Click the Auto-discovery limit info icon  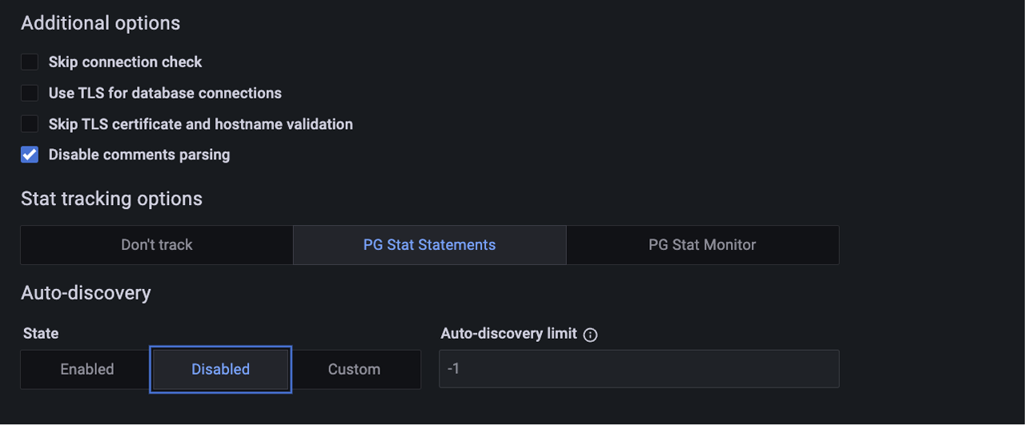coord(591,335)
